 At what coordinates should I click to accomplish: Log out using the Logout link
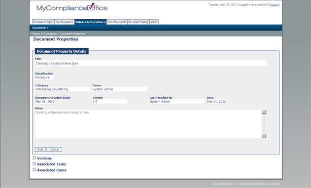pos(275,4)
